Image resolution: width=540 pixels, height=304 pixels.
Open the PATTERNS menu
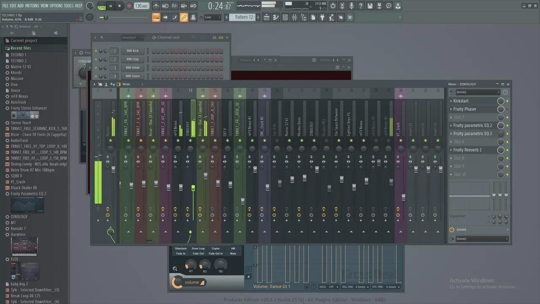(32, 5)
